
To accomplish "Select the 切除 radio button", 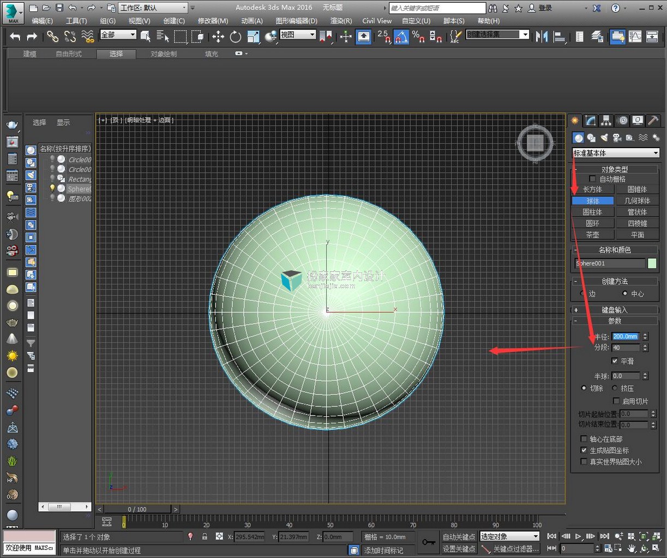I will 585,388.
